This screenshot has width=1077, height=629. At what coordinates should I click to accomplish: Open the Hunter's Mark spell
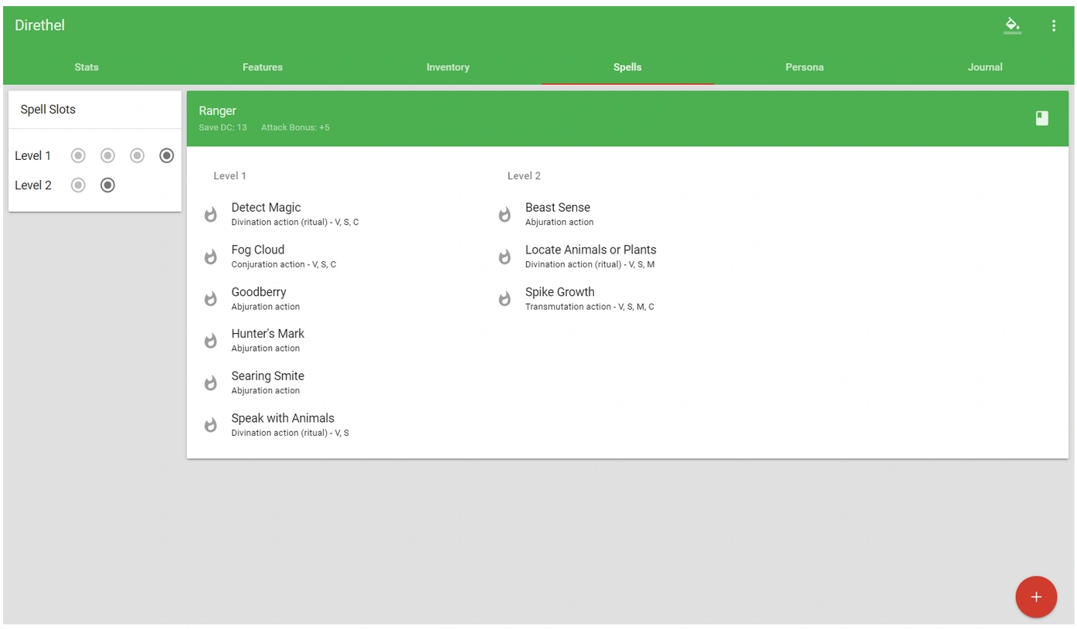coord(267,341)
